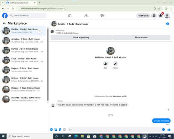Open Microsoft Store from taskbar

coord(88,136)
